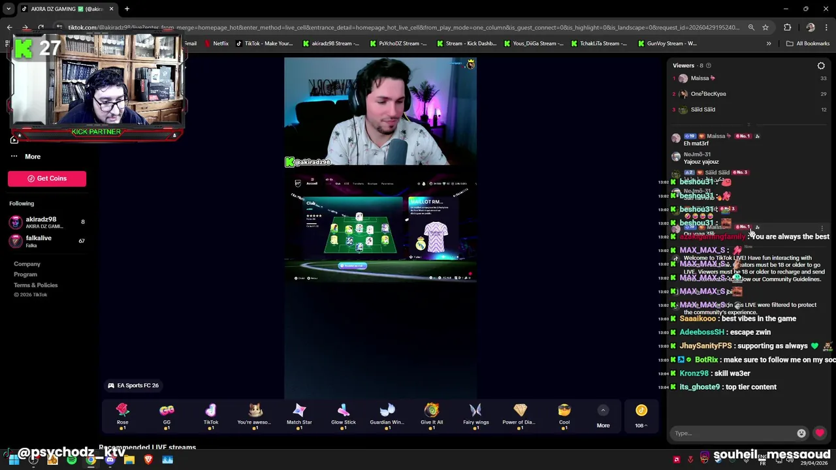The image size is (836, 470).
Task: Click the browser address bar URL
Action: click(404, 27)
